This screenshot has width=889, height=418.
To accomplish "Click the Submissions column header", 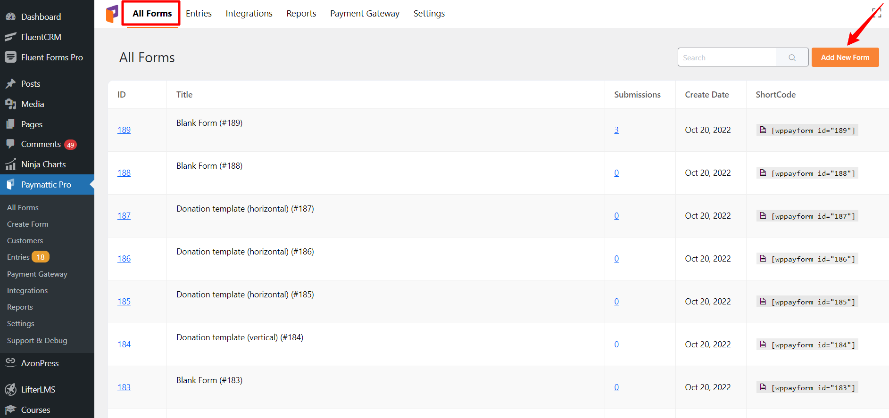I will click(x=637, y=95).
